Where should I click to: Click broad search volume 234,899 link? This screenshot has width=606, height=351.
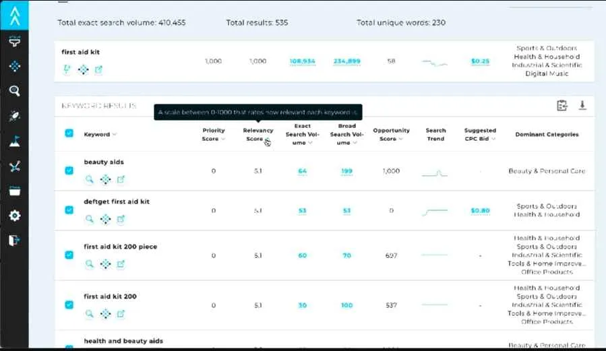point(346,61)
